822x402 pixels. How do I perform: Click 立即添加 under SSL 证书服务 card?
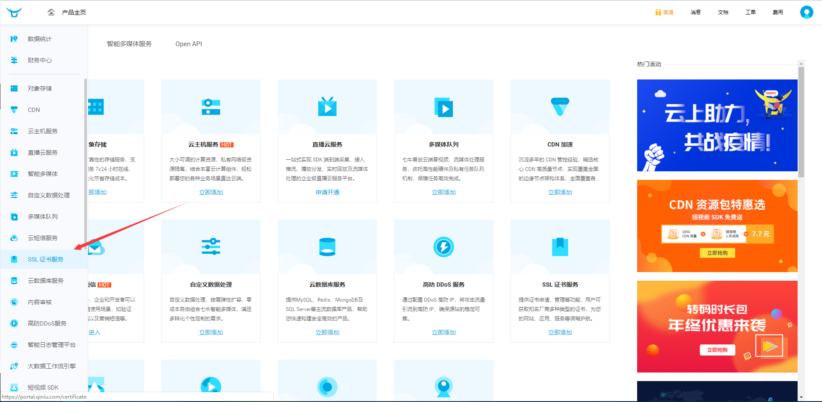click(x=560, y=332)
